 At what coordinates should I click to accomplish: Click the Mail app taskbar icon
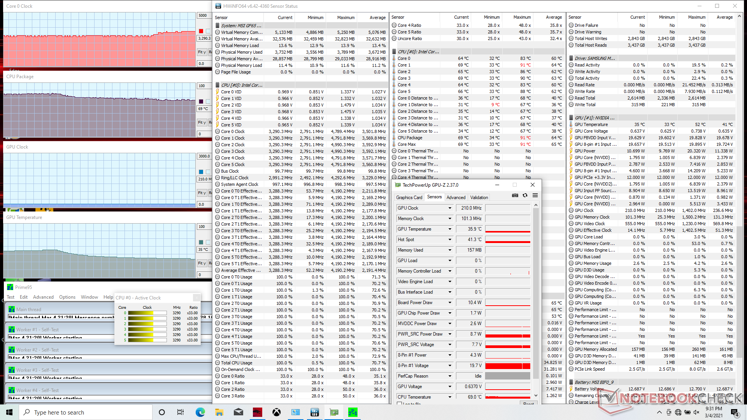click(x=238, y=412)
